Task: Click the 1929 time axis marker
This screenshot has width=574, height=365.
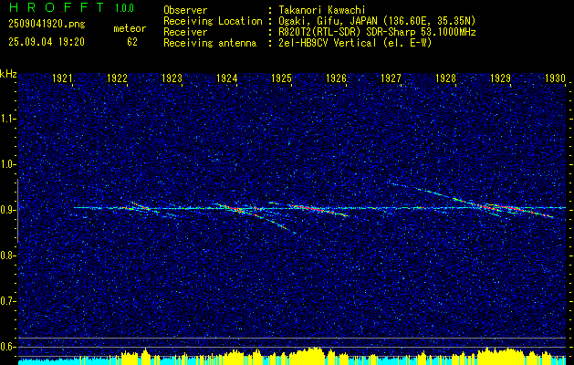Action: [x=500, y=78]
